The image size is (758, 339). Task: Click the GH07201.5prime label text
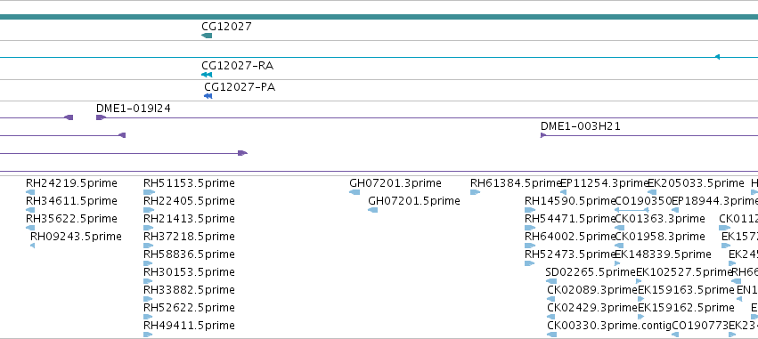(x=414, y=201)
